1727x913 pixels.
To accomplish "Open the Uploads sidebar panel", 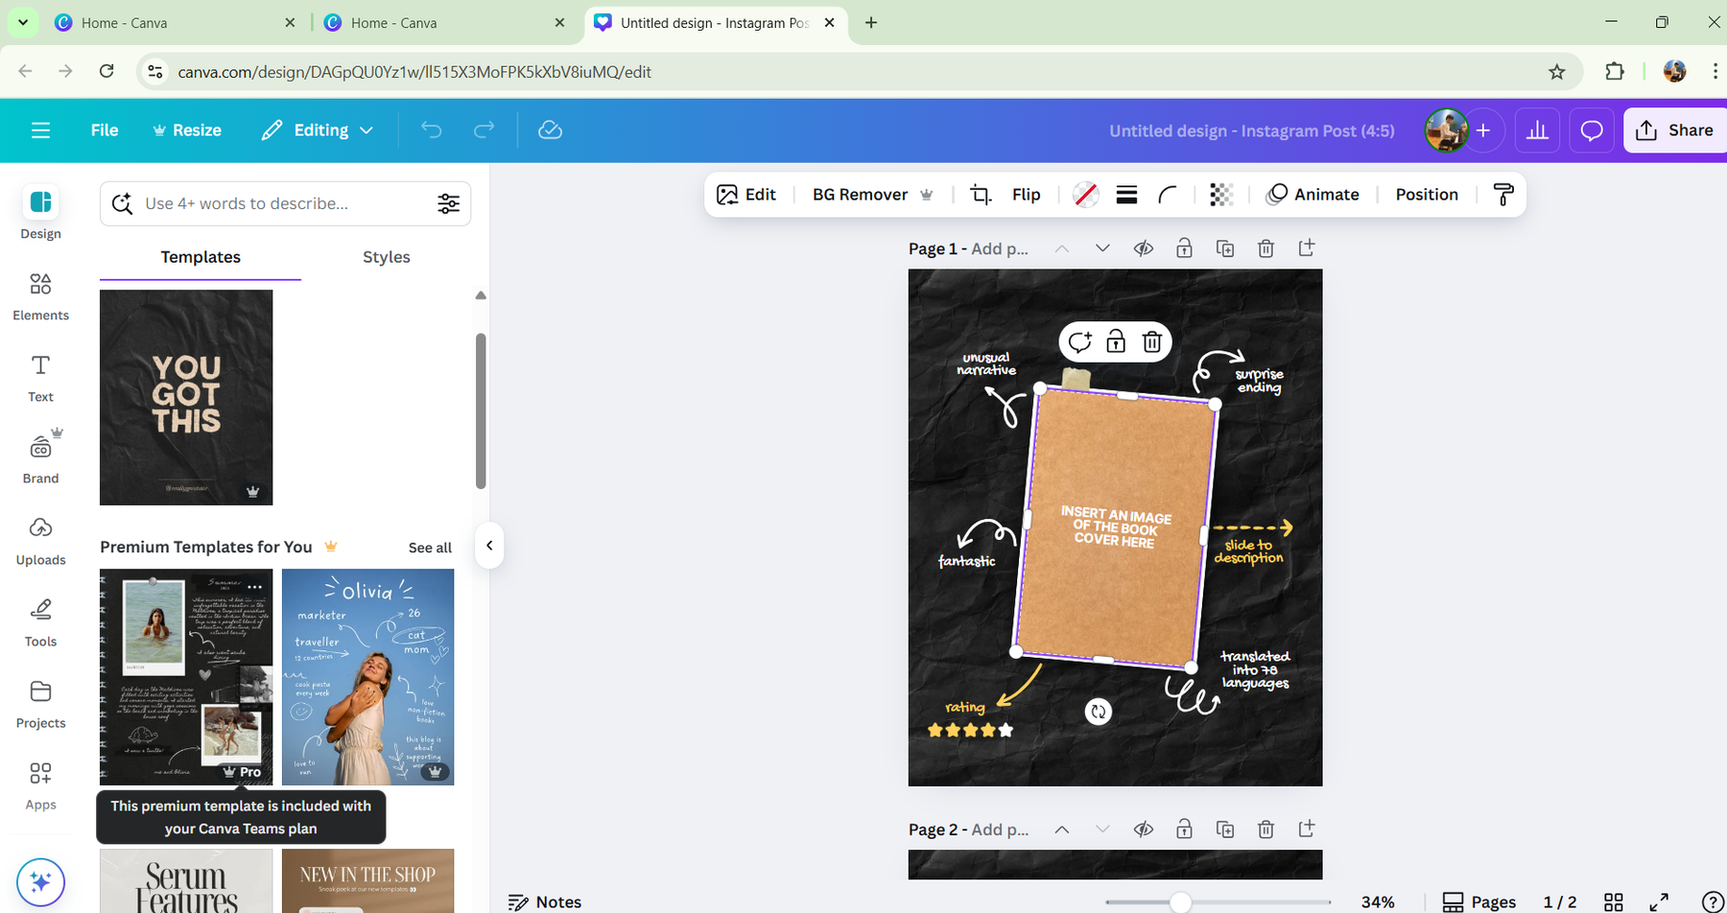I will (40, 540).
